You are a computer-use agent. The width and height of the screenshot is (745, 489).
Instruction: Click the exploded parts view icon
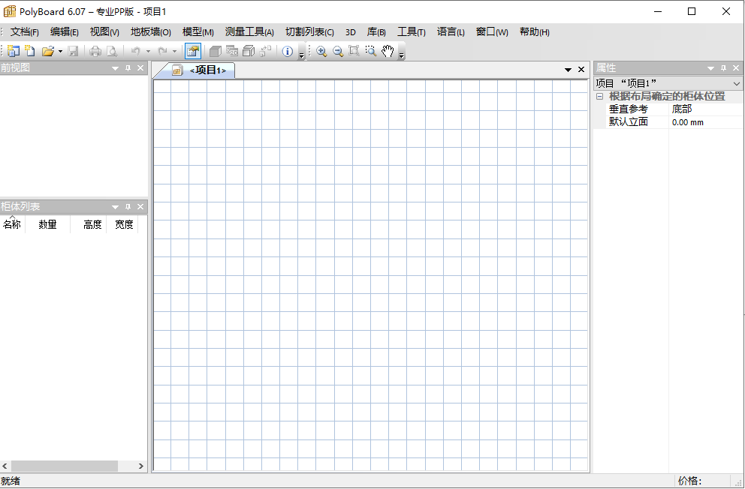[x=266, y=51]
